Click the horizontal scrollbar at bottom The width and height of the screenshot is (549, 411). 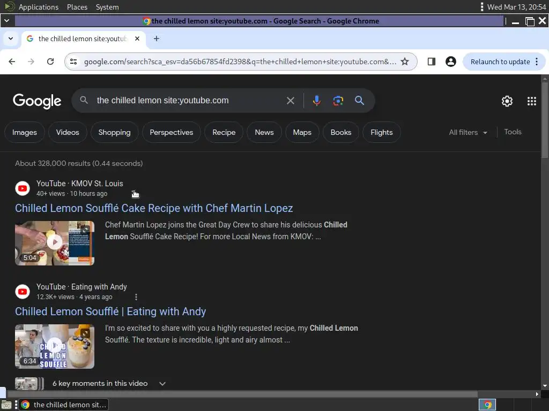point(242,394)
